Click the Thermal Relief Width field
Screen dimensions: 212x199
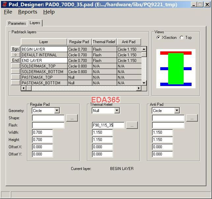pos(103,132)
